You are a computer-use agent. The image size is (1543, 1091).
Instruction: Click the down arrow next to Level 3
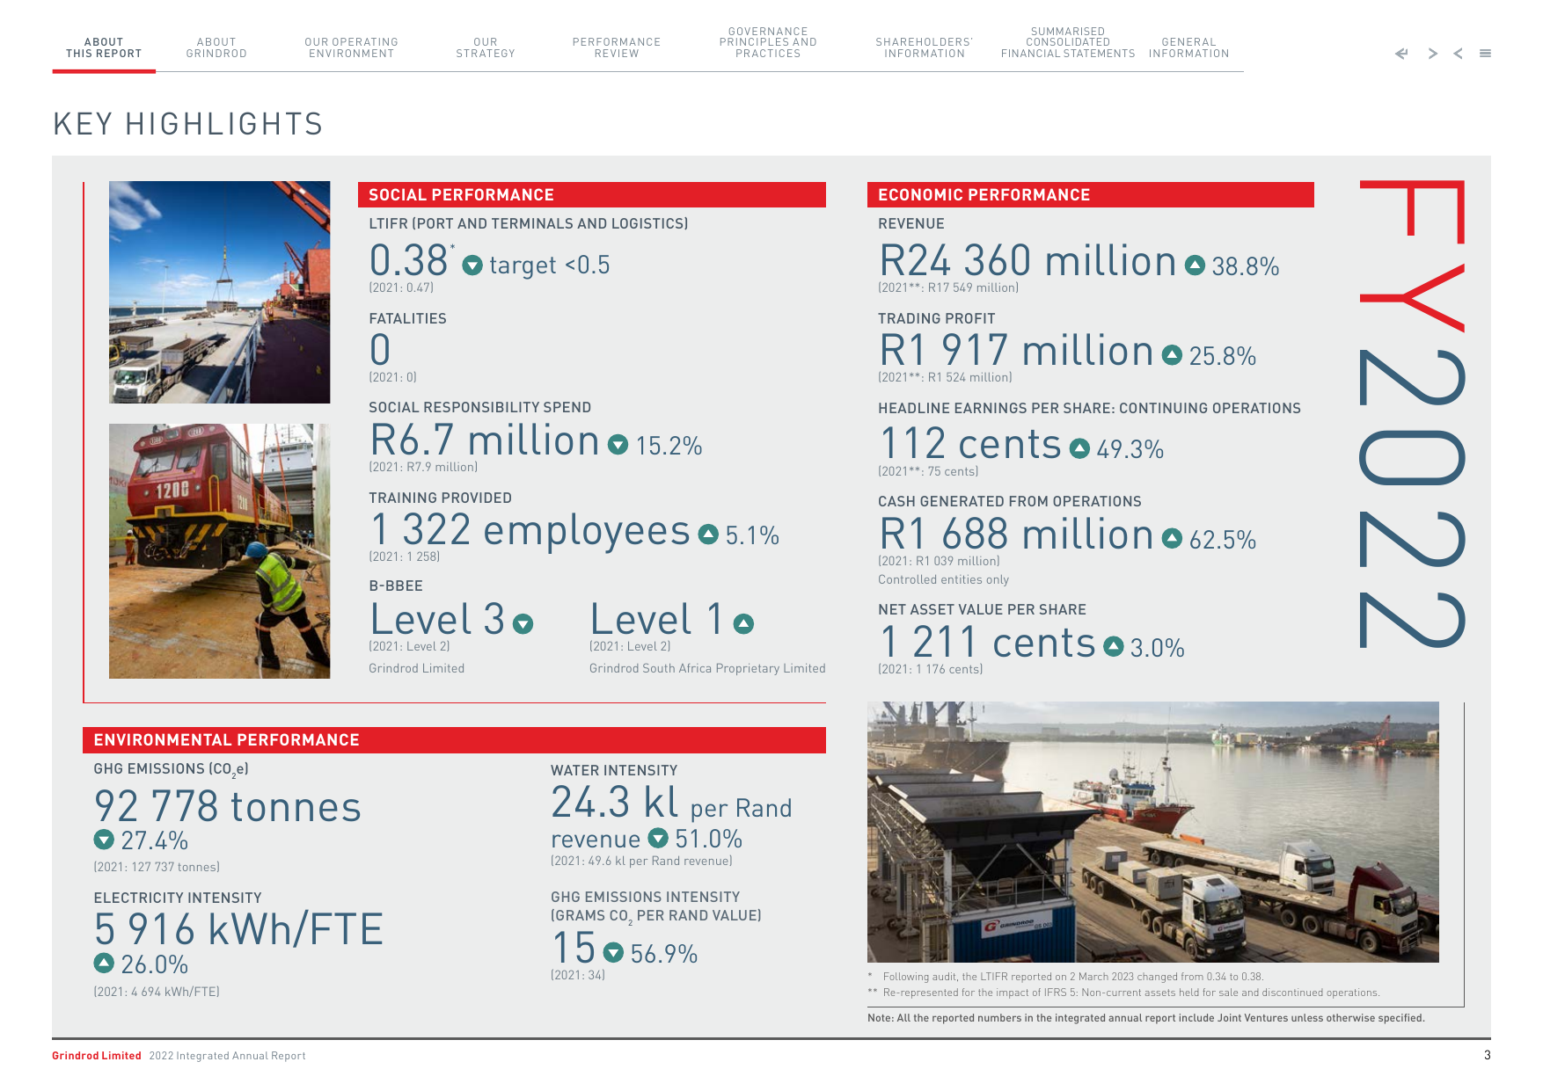pyautogui.click(x=523, y=624)
